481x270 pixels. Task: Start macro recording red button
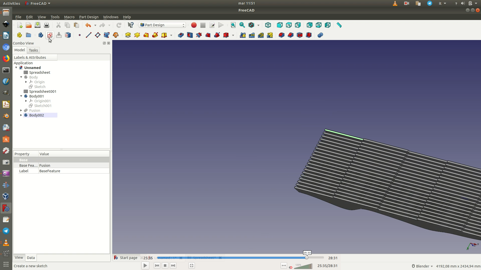tap(194, 25)
